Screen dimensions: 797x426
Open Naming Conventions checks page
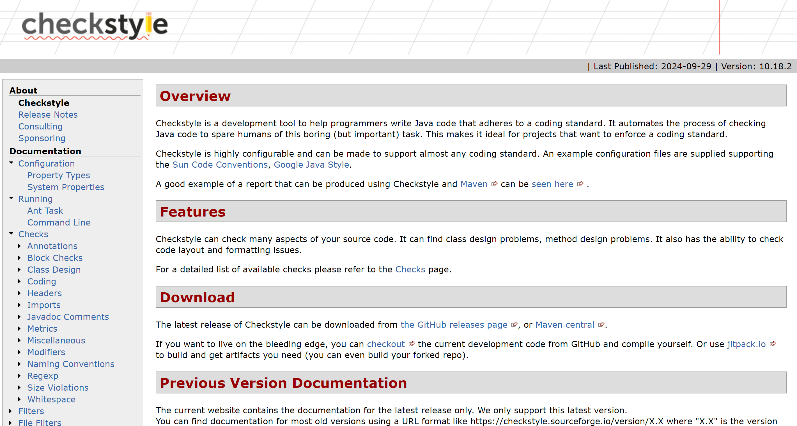(71, 364)
